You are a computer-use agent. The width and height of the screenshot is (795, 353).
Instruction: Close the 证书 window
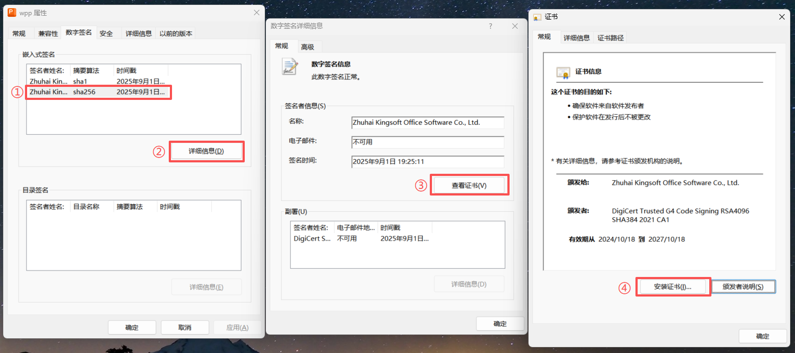[781, 17]
